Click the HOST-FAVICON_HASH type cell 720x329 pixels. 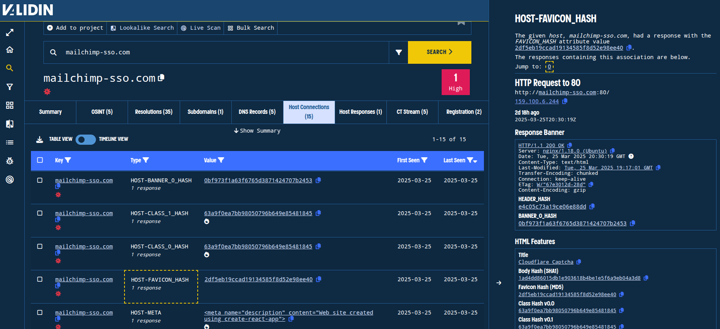(x=161, y=287)
